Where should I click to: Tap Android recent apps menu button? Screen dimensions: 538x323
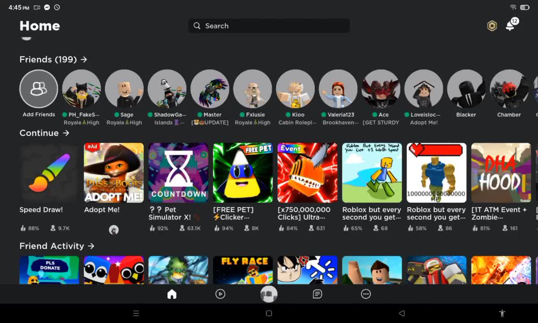click(x=136, y=314)
